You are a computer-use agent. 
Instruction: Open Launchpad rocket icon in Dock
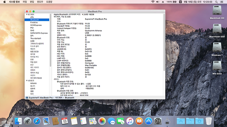pos(27,121)
